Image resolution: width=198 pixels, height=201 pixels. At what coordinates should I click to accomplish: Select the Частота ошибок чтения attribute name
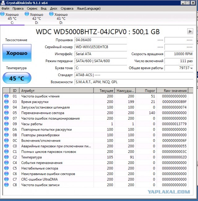pos(41,96)
